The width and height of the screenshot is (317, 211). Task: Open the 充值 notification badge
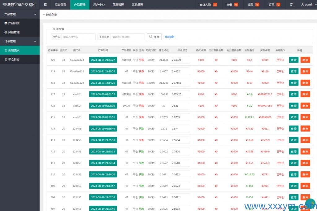[236, 5]
